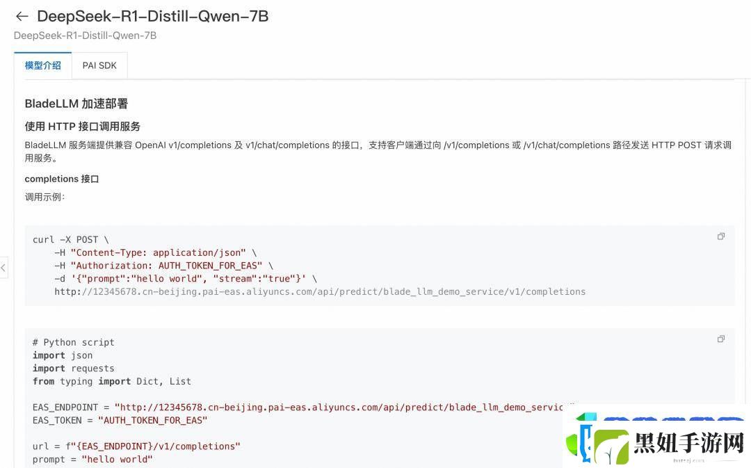Copy the Python script code block
The height and width of the screenshot is (468, 751).
click(721, 339)
